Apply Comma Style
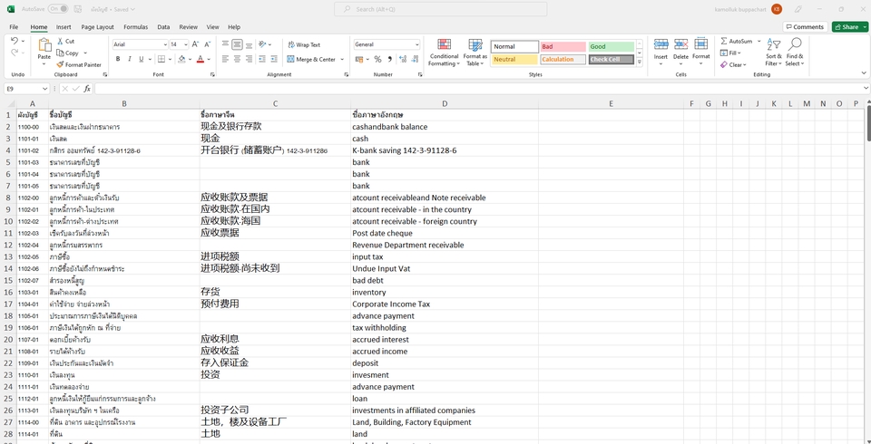 pos(390,59)
